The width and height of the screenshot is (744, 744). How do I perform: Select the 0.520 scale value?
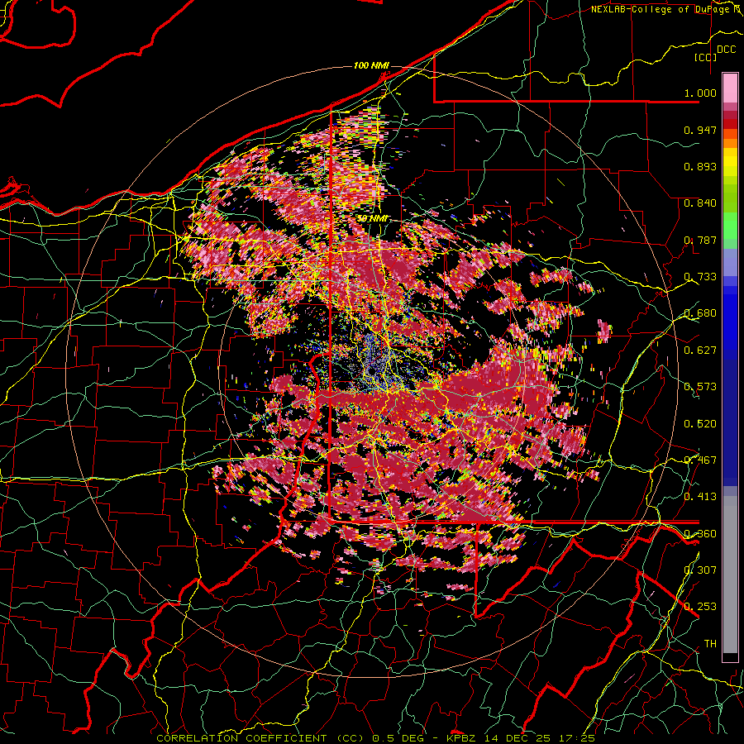tap(700, 423)
